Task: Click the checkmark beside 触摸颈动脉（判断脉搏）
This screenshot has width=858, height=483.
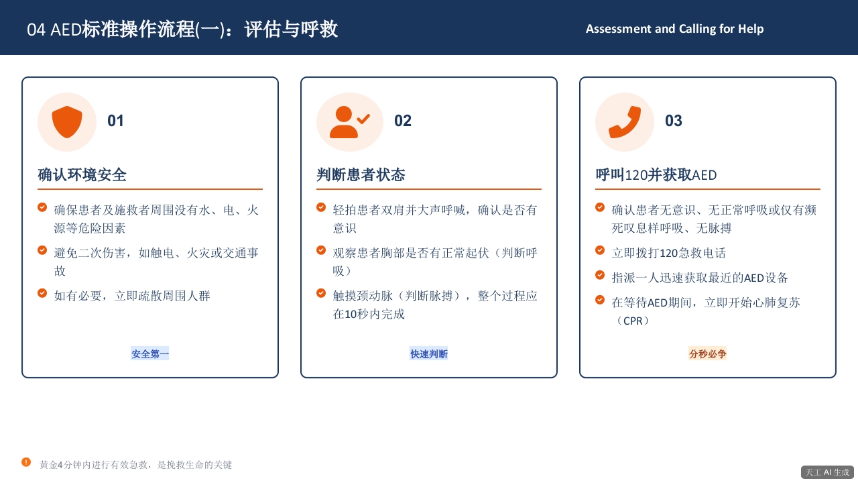Action: pos(321,293)
